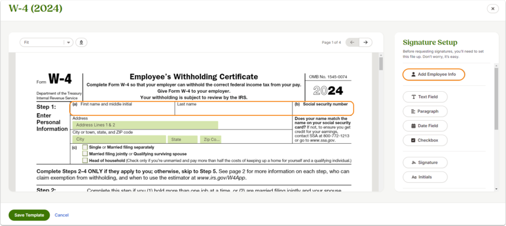Click the 'Page 1 of 4' text
The width and height of the screenshot is (506, 226).
point(331,43)
